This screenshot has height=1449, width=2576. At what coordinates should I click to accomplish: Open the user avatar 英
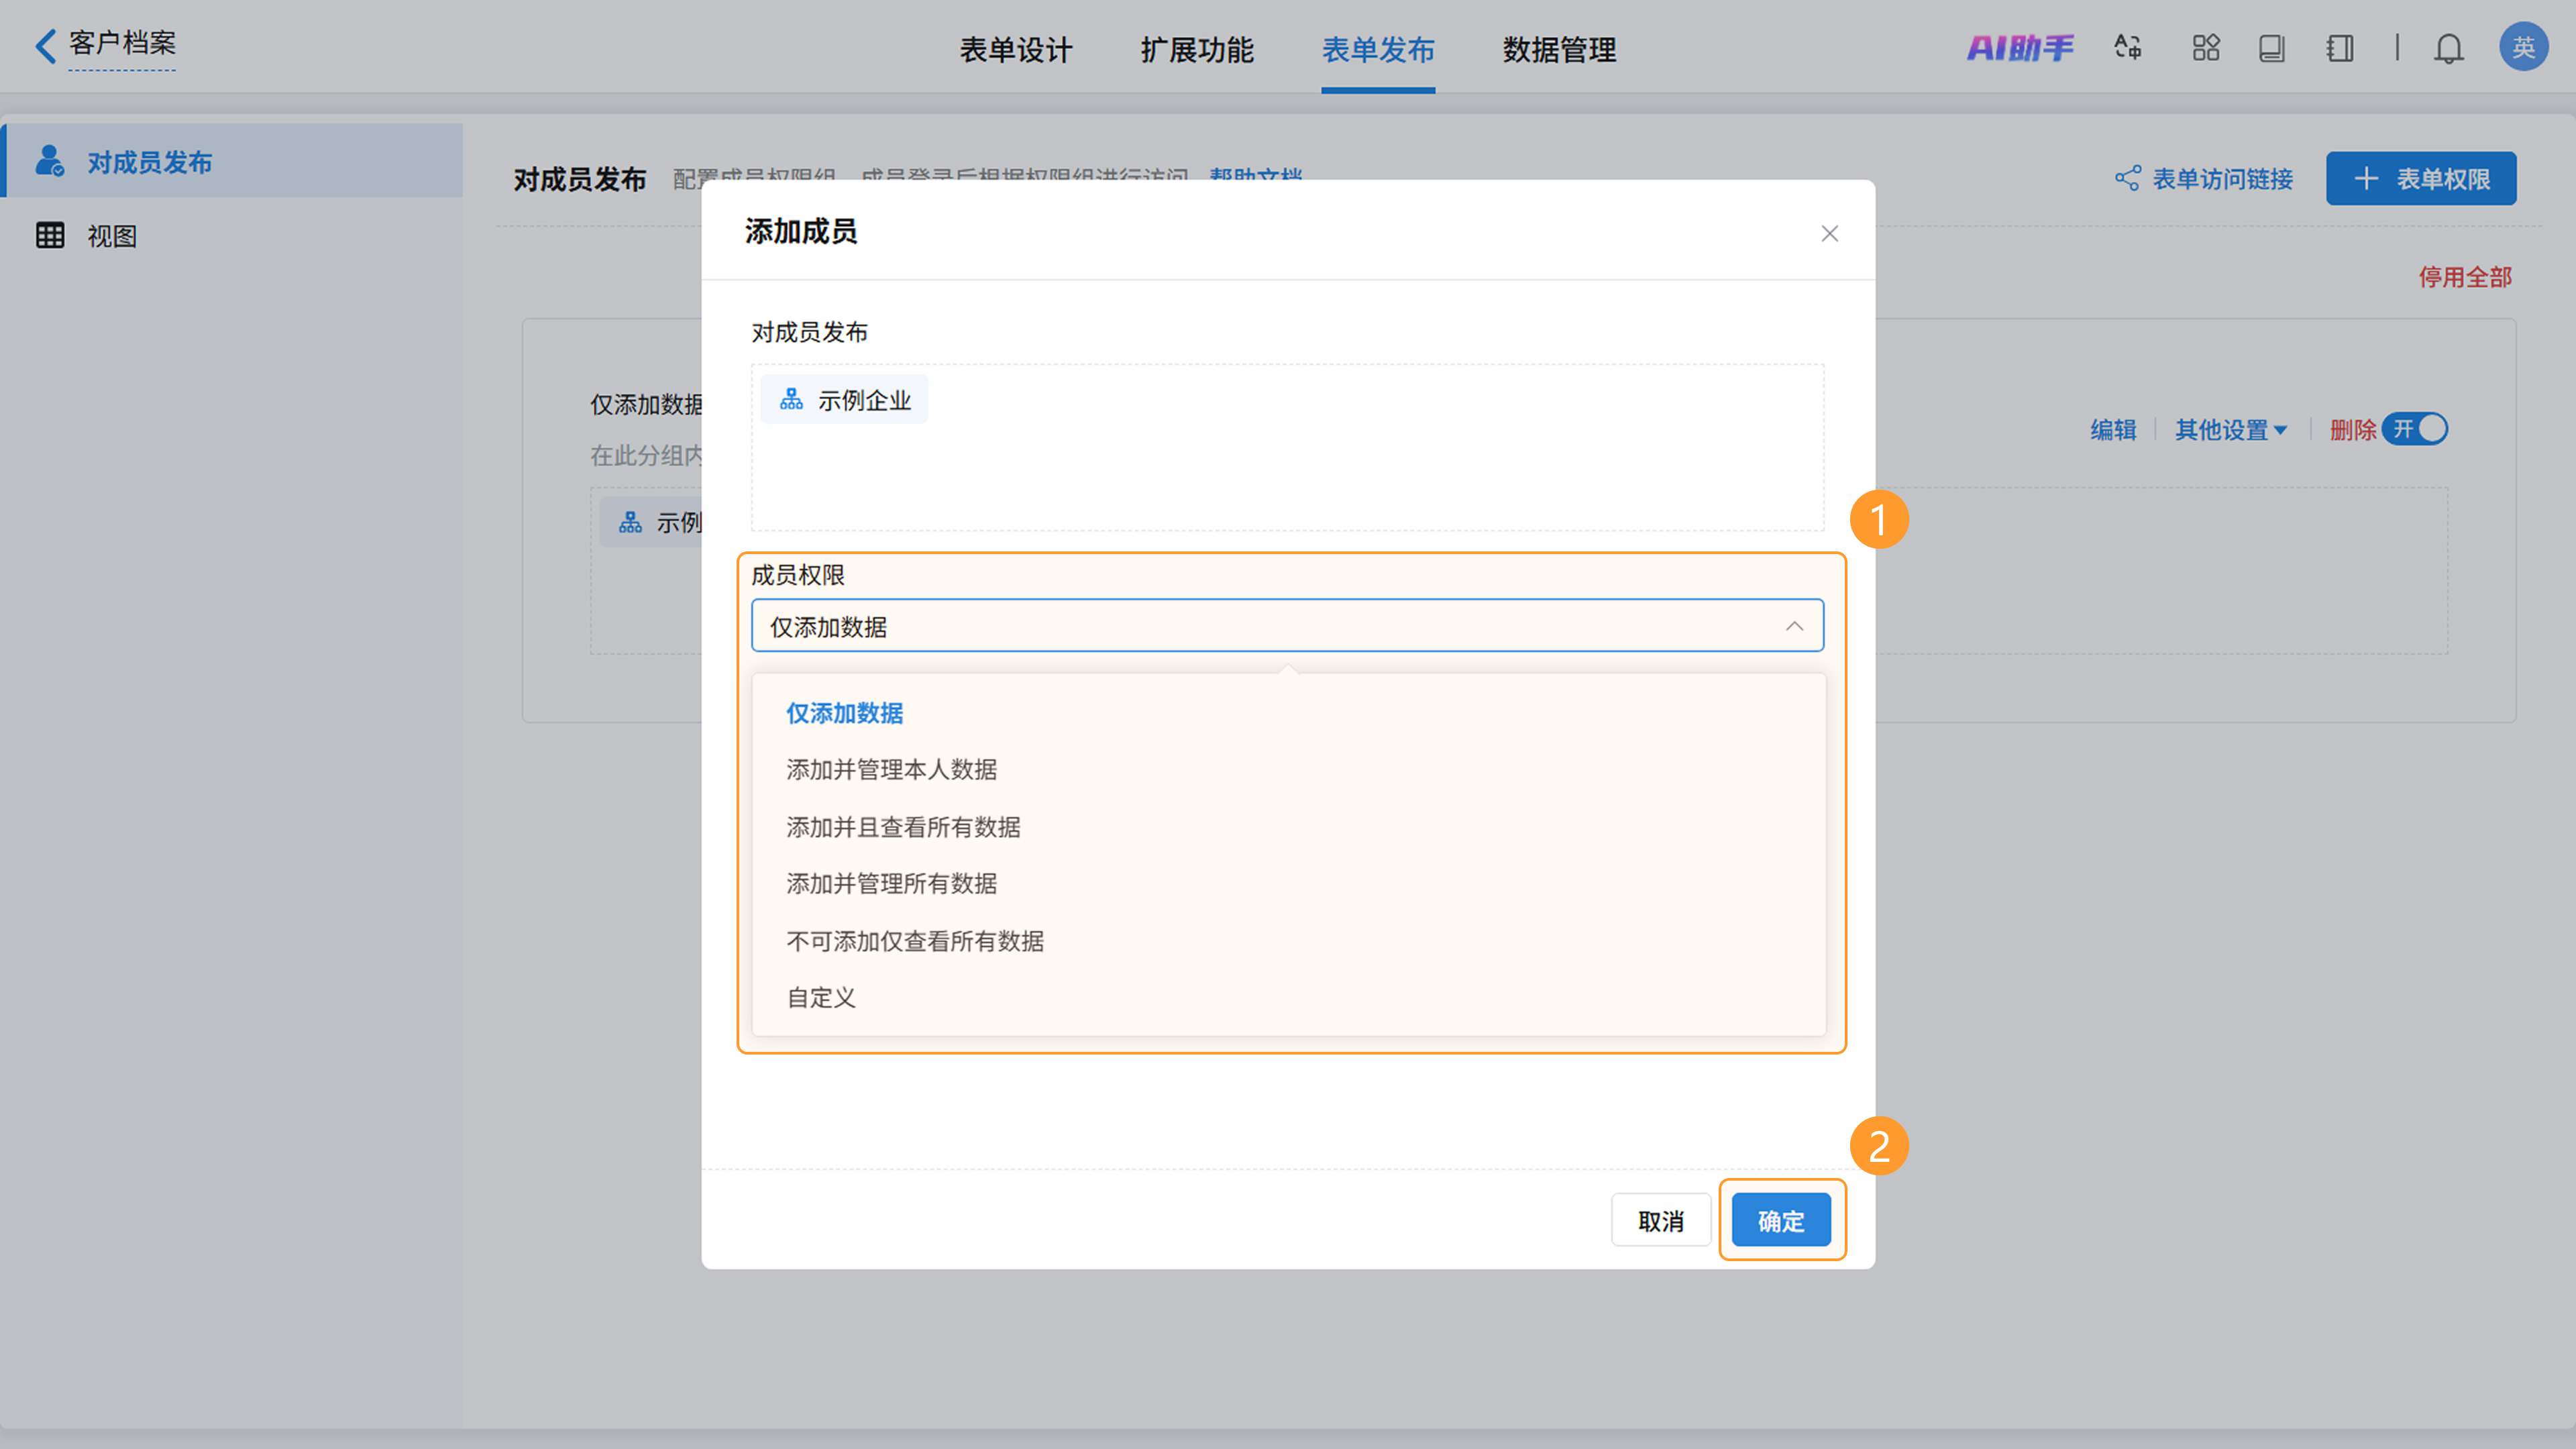(x=2523, y=47)
